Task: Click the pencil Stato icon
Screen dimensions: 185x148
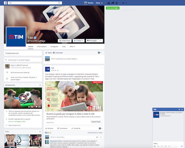Action: point(46,53)
